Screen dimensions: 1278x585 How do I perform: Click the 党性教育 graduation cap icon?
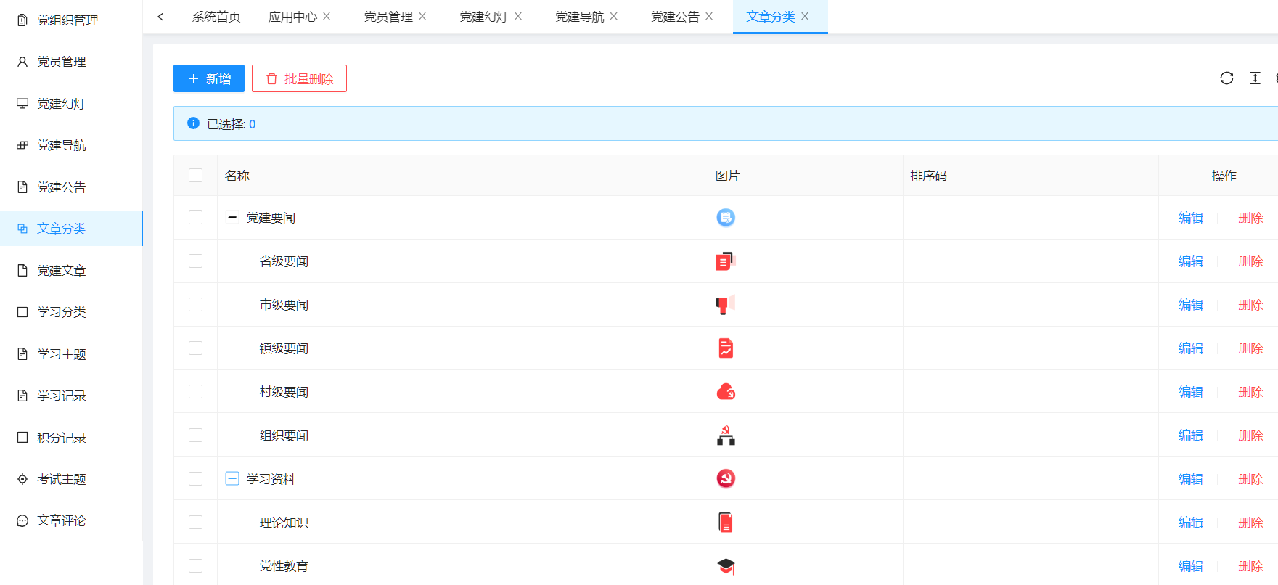(726, 566)
